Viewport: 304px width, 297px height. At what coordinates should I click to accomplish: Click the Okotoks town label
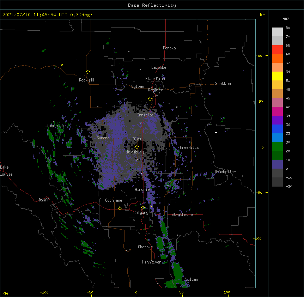[145, 247]
